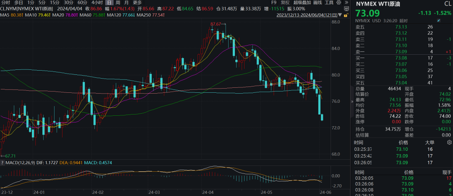Expand the 更多 periods menu

(138, 3)
